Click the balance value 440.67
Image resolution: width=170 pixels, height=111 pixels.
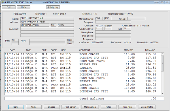[151, 91]
